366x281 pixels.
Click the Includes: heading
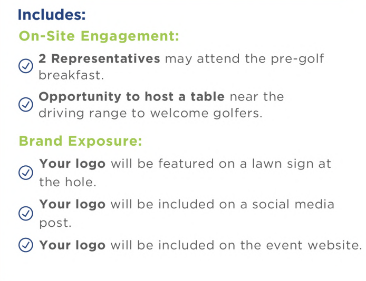pyautogui.click(x=52, y=15)
